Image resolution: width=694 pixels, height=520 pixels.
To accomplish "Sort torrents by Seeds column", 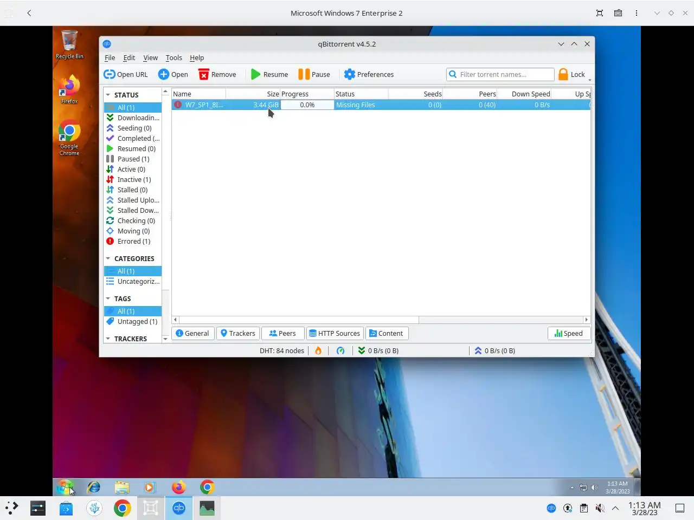I will [415, 94].
